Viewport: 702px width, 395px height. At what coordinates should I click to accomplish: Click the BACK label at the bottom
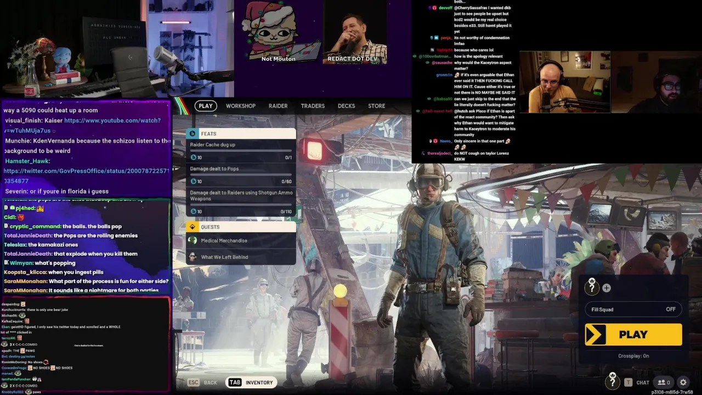(x=211, y=383)
